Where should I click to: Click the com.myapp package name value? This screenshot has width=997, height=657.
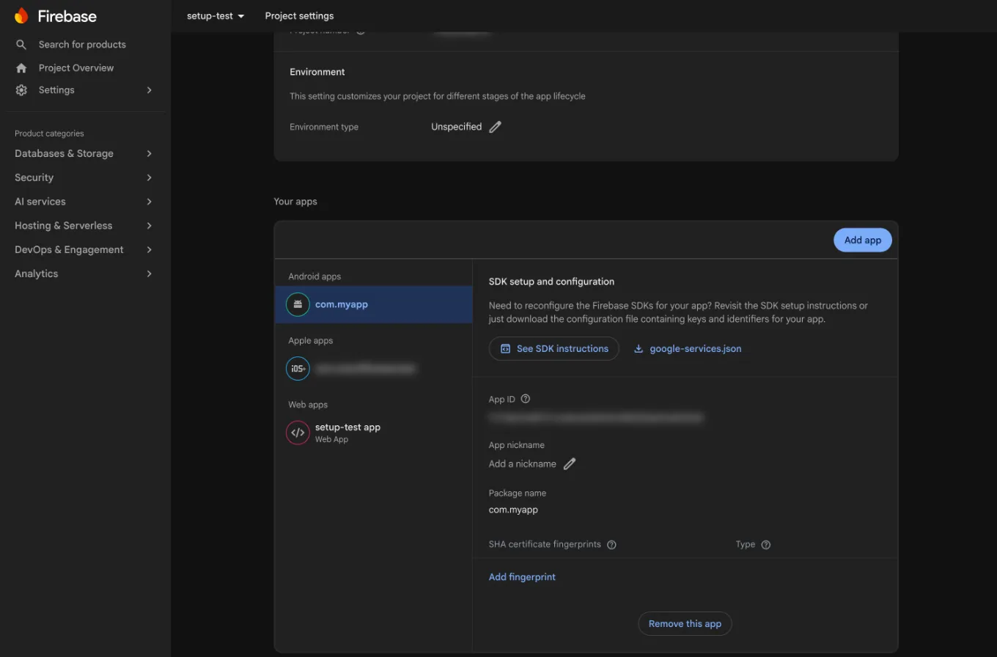click(513, 510)
